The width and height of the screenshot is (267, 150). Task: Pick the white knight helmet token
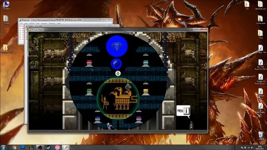[x=118, y=73]
